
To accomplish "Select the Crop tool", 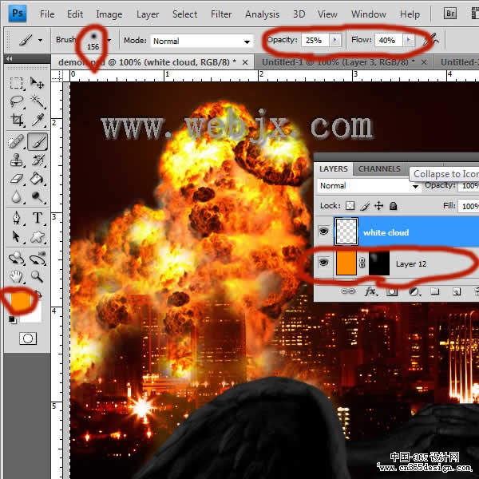I will pos(16,120).
